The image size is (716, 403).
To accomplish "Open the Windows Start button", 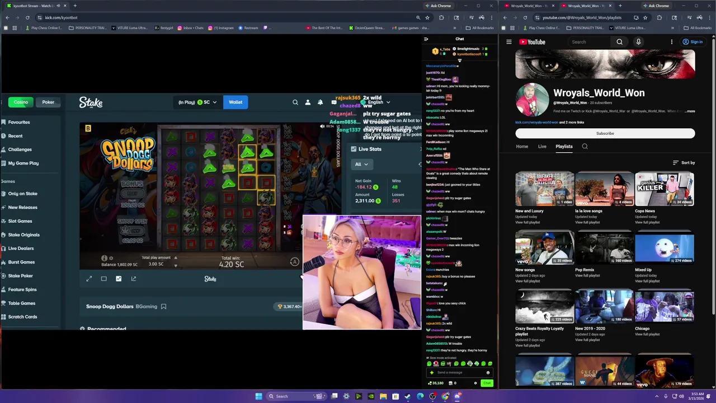I will pyautogui.click(x=258, y=396).
